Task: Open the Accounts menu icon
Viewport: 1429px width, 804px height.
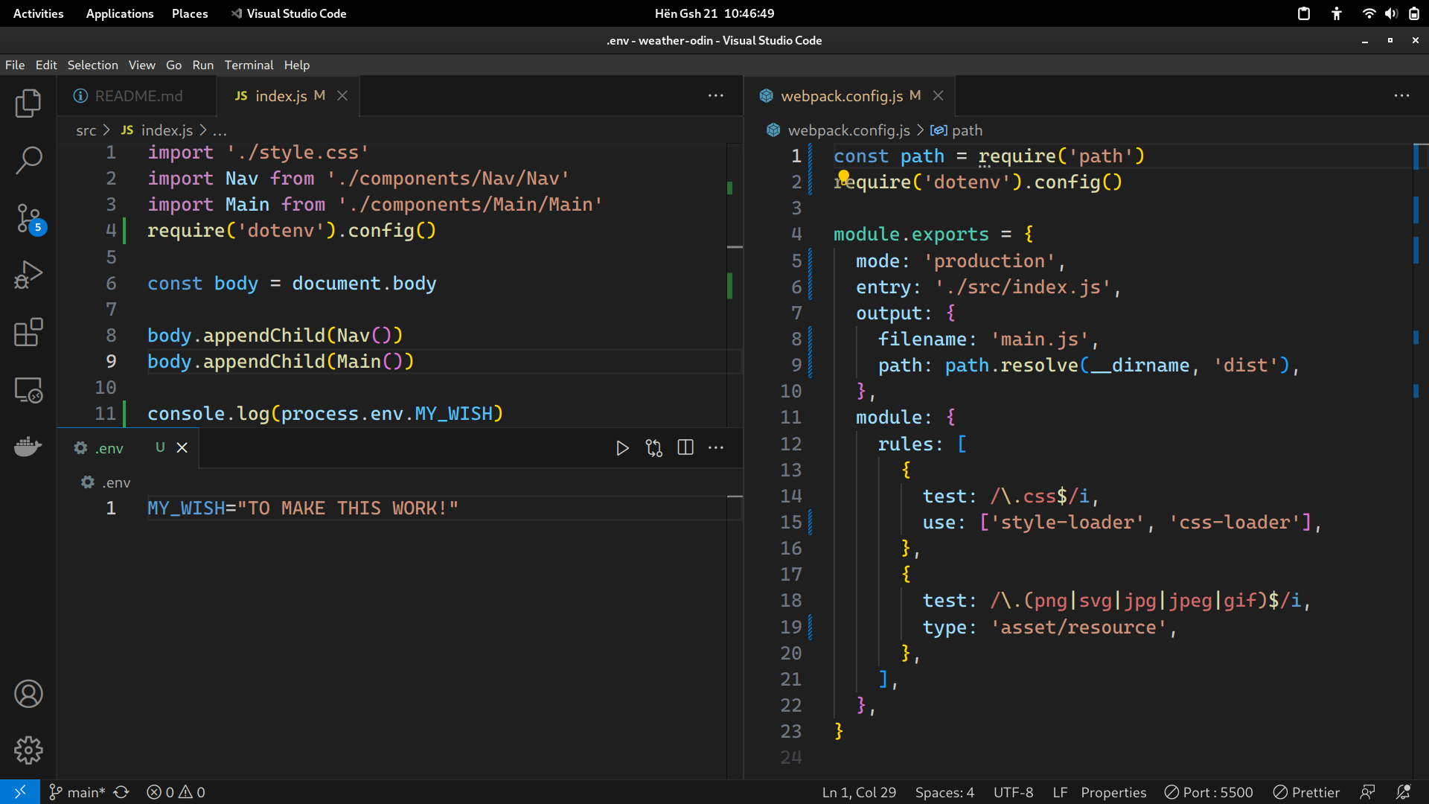Action: pos(28,694)
